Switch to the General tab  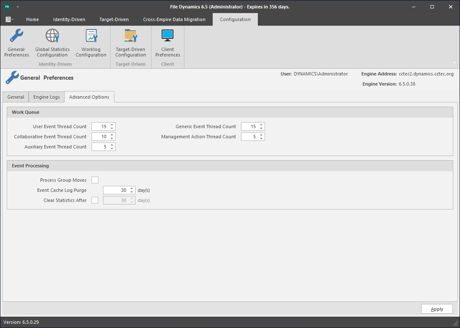[x=16, y=97]
